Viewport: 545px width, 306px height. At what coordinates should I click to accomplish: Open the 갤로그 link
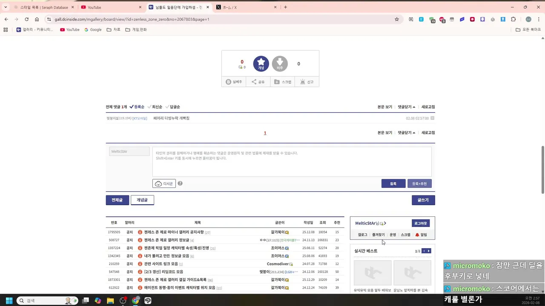tap(362, 235)
